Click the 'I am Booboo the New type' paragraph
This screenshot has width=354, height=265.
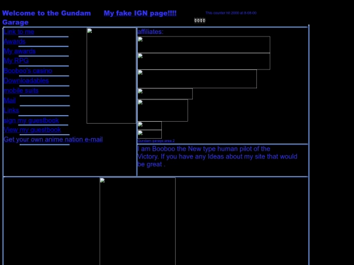(x=217, y=156)
